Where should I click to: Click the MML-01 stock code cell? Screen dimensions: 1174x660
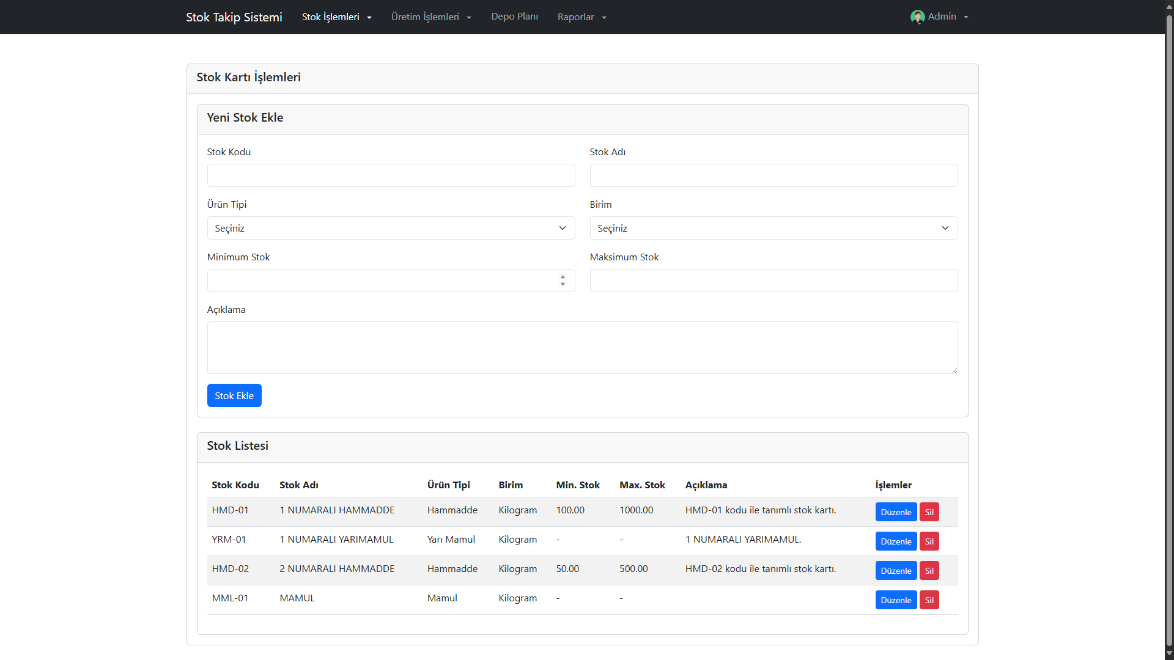(230, 598)
